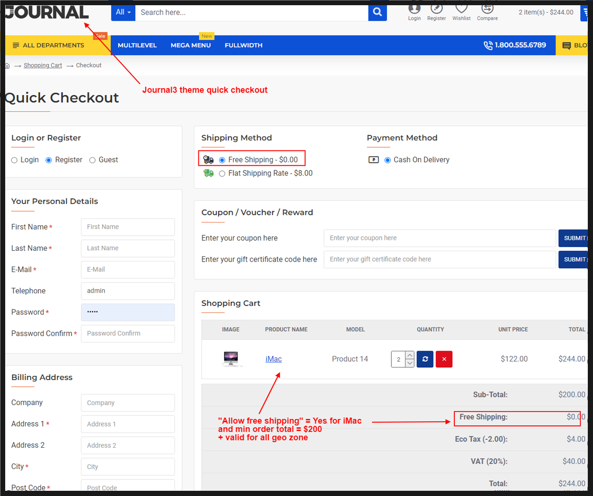This screenshot has height=496, width=593.
Task: Click the refresh quantity update button
Action: (x=425, y=359)
